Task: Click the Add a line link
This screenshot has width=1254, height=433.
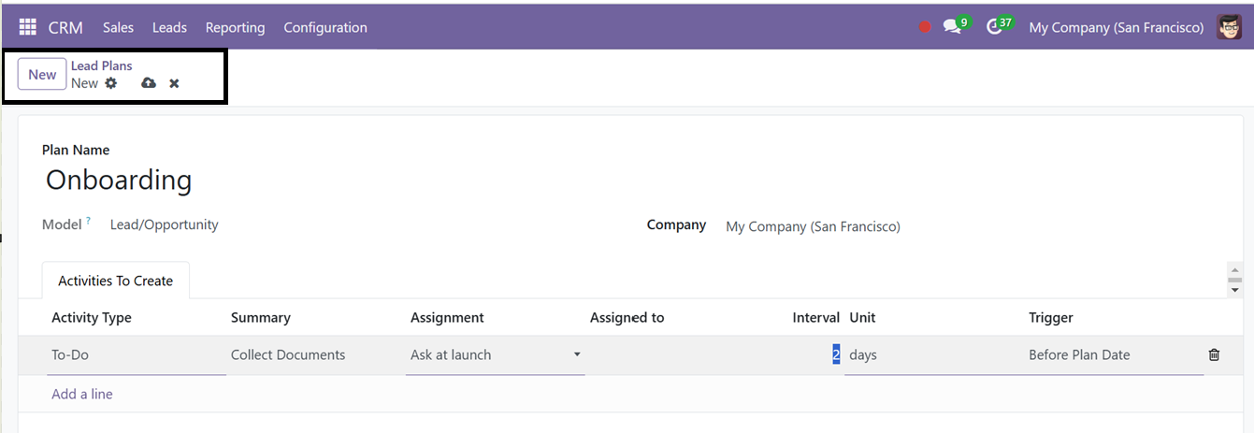Action: 82,394
